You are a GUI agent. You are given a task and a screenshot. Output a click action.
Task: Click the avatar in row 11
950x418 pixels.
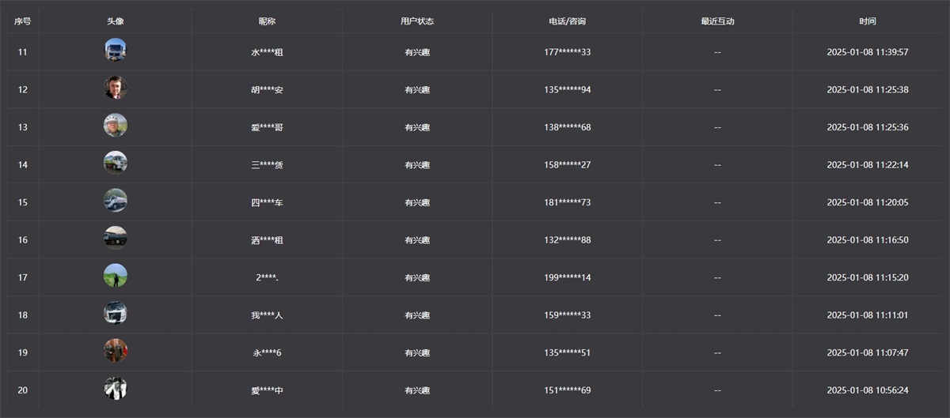[x=116, y=51]
